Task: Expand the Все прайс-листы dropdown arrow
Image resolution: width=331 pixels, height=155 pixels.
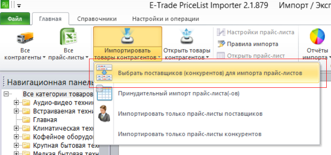Action: coord(87,57)
